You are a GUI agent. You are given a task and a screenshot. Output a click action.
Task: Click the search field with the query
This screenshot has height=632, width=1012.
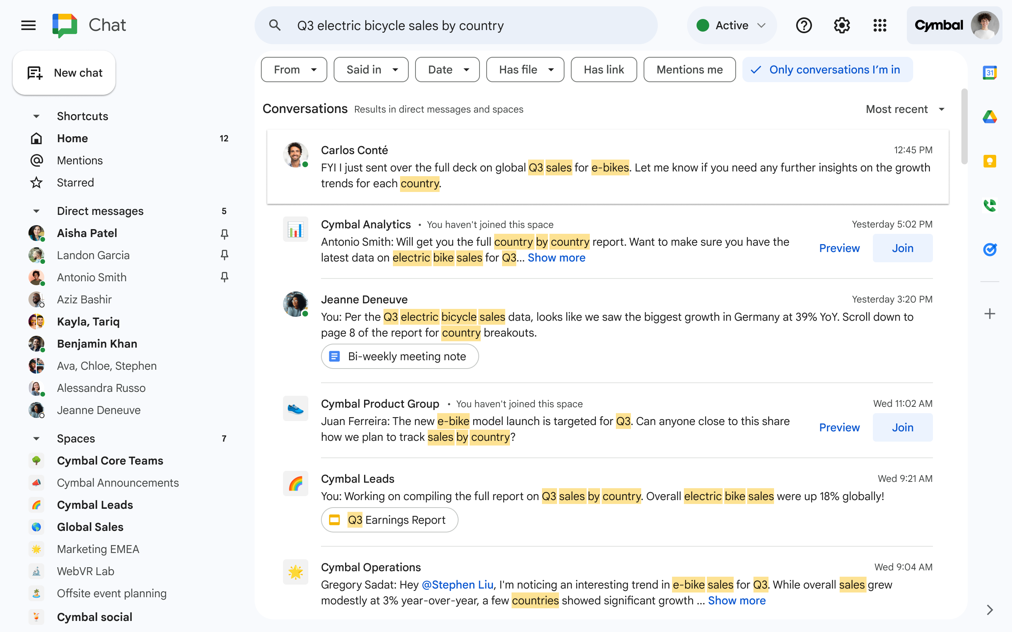tap(456, 25)
